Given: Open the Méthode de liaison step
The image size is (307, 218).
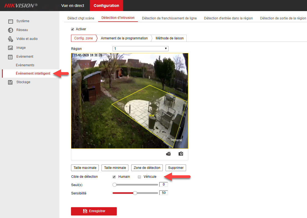Looking at the screenshot, I should 169,38.
